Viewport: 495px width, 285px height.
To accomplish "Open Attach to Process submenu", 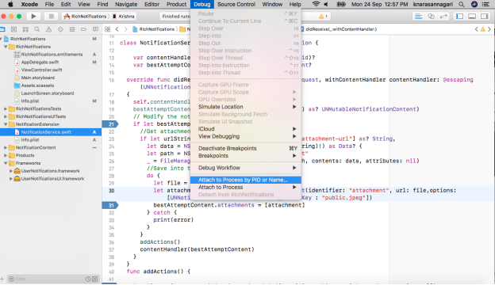I will click(246, 188).
